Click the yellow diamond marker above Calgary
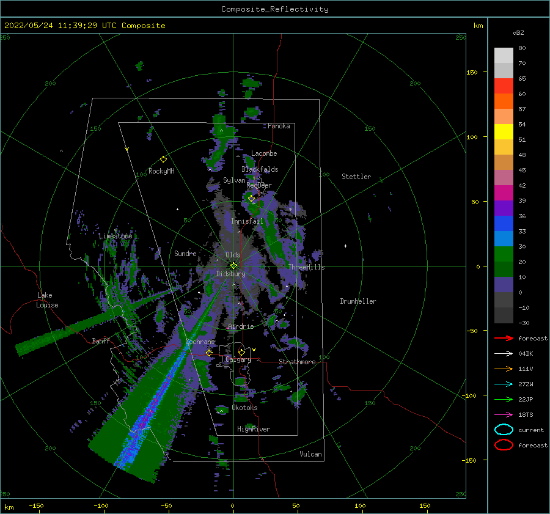The height and width of the screenshot is (514, 550). pos(241,352)
